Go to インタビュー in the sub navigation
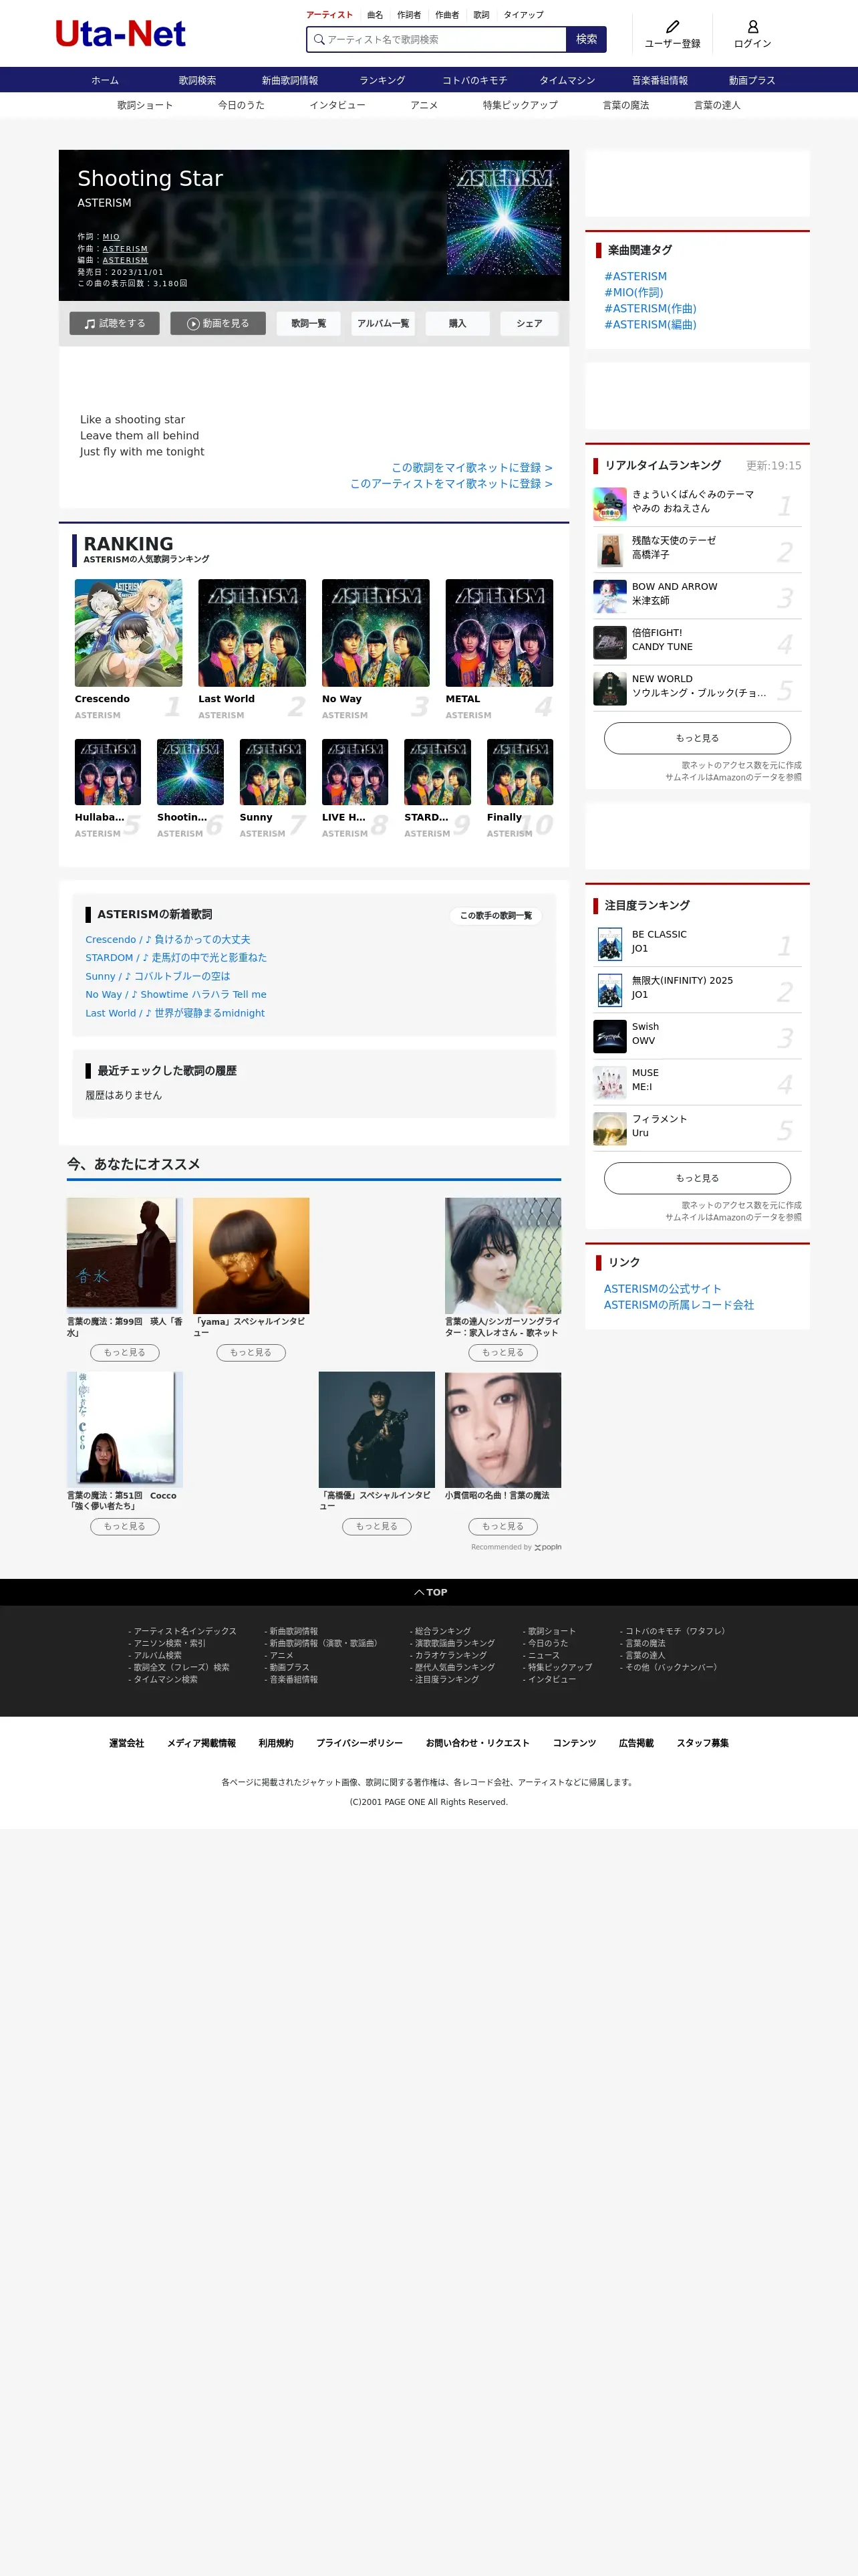Screen dimensions: 858x2576 pyautogui.click(x=337, y=105)
